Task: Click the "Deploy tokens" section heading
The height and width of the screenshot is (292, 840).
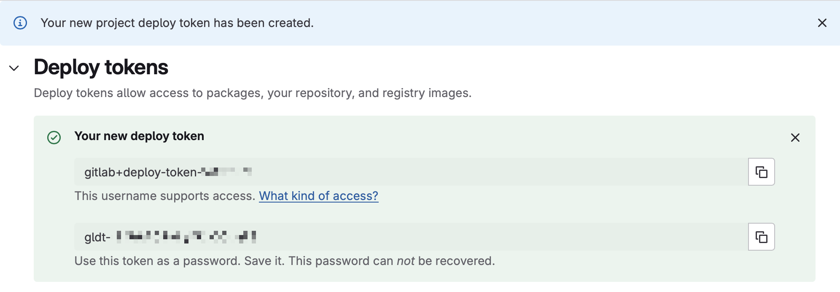Action: [x=101, y=68]
